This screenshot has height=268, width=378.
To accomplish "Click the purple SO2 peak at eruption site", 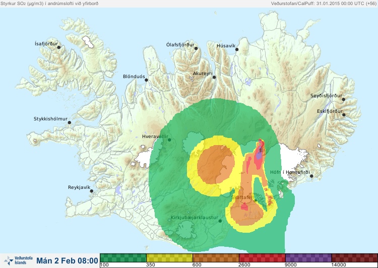I will click(x=259, y=155).
